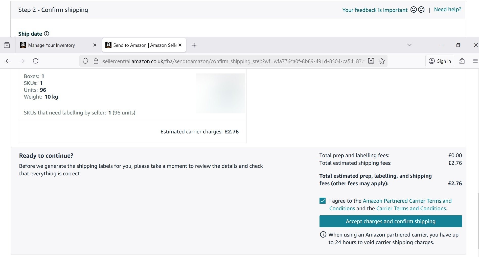Open Firefox View recent browsing icon
This screenshot has width=479, height=257.
(7, 45)
